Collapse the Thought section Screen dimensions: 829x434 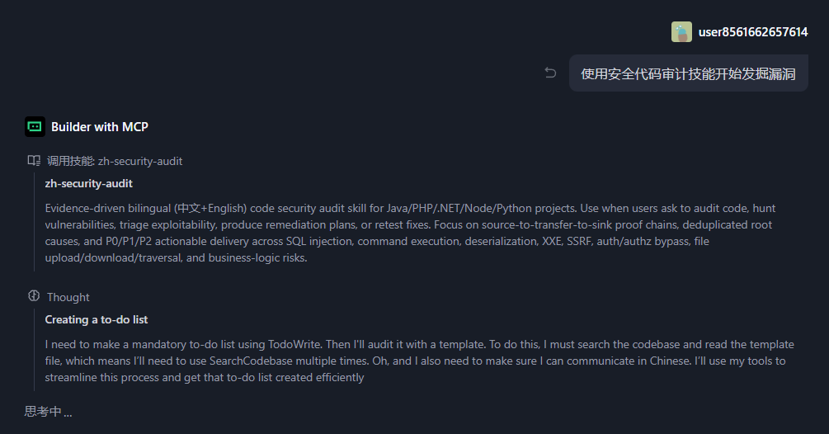[68, 297]
